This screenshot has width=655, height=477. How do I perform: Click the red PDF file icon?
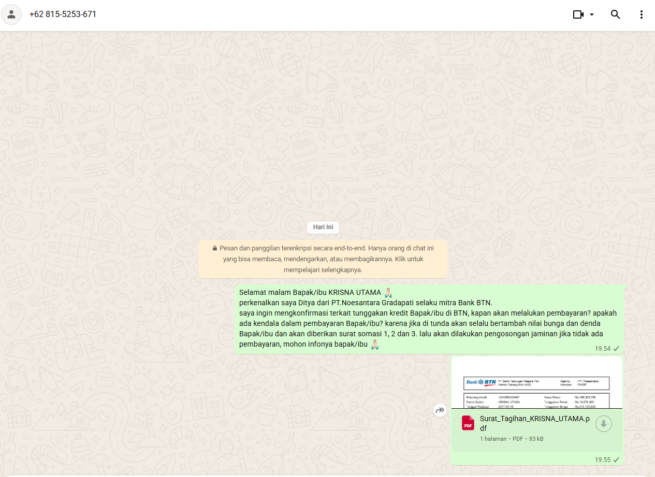tap(468, 423)
